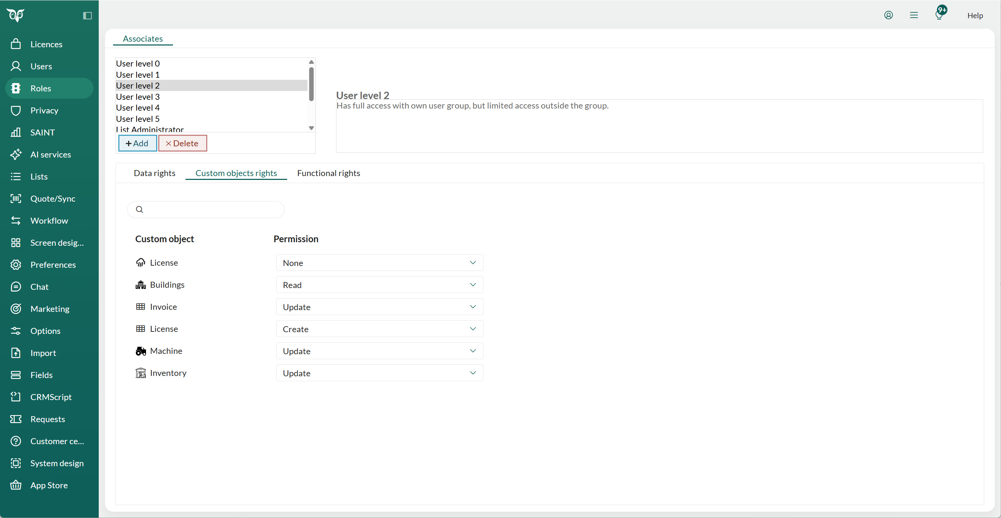The height and width of the screenshot is (518, 1001).
Task: Open the CRMScript icon in sidebar
Action: tap(15, 397)
